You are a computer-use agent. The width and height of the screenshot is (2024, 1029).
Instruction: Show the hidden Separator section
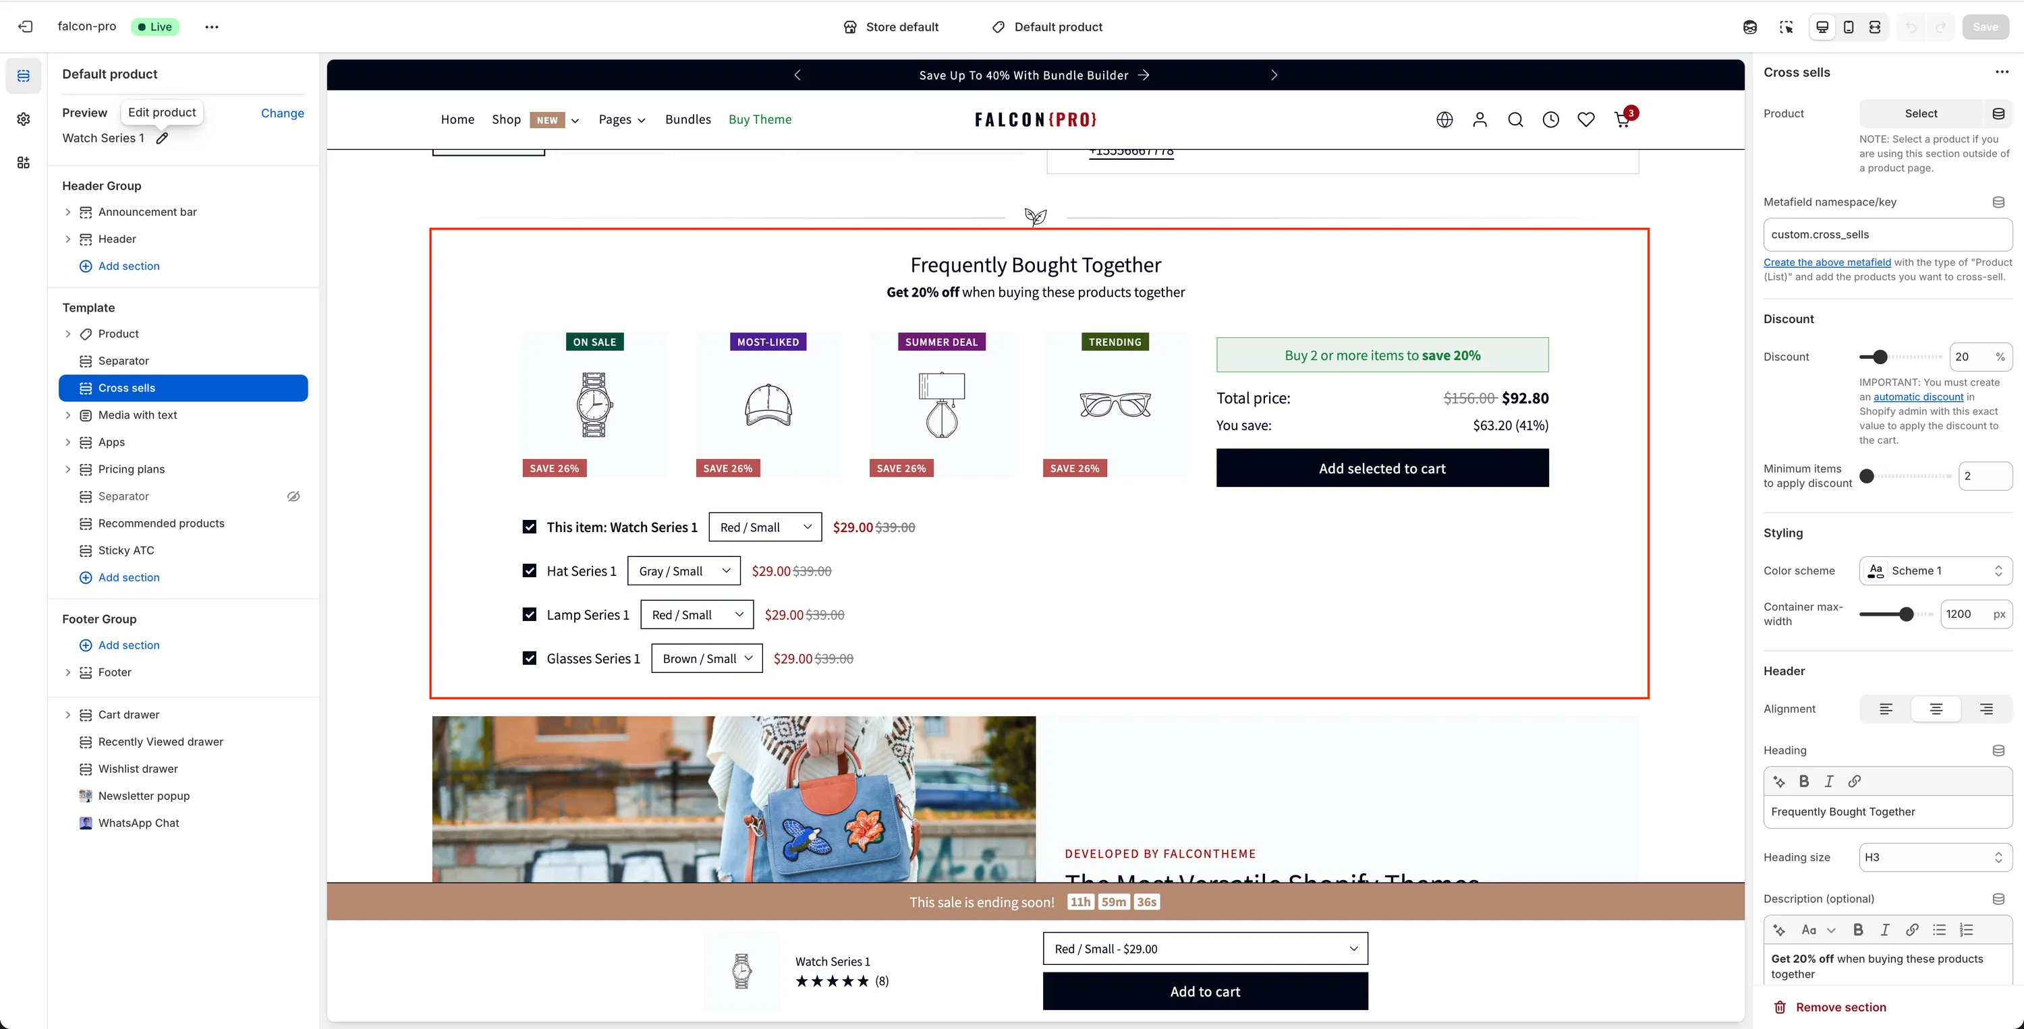pos(293,496)
